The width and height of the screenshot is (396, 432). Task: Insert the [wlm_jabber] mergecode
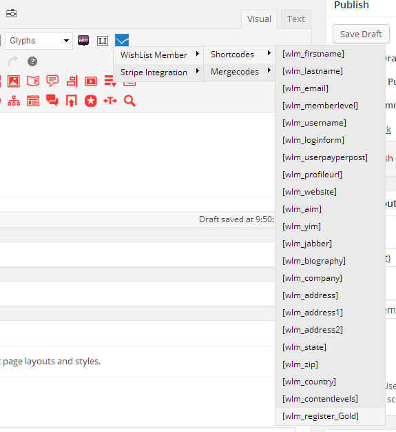pos(330,244)
